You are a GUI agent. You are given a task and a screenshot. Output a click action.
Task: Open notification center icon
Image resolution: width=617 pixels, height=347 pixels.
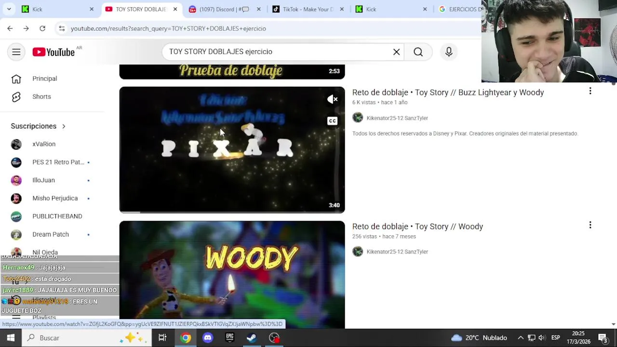[603, 338]
